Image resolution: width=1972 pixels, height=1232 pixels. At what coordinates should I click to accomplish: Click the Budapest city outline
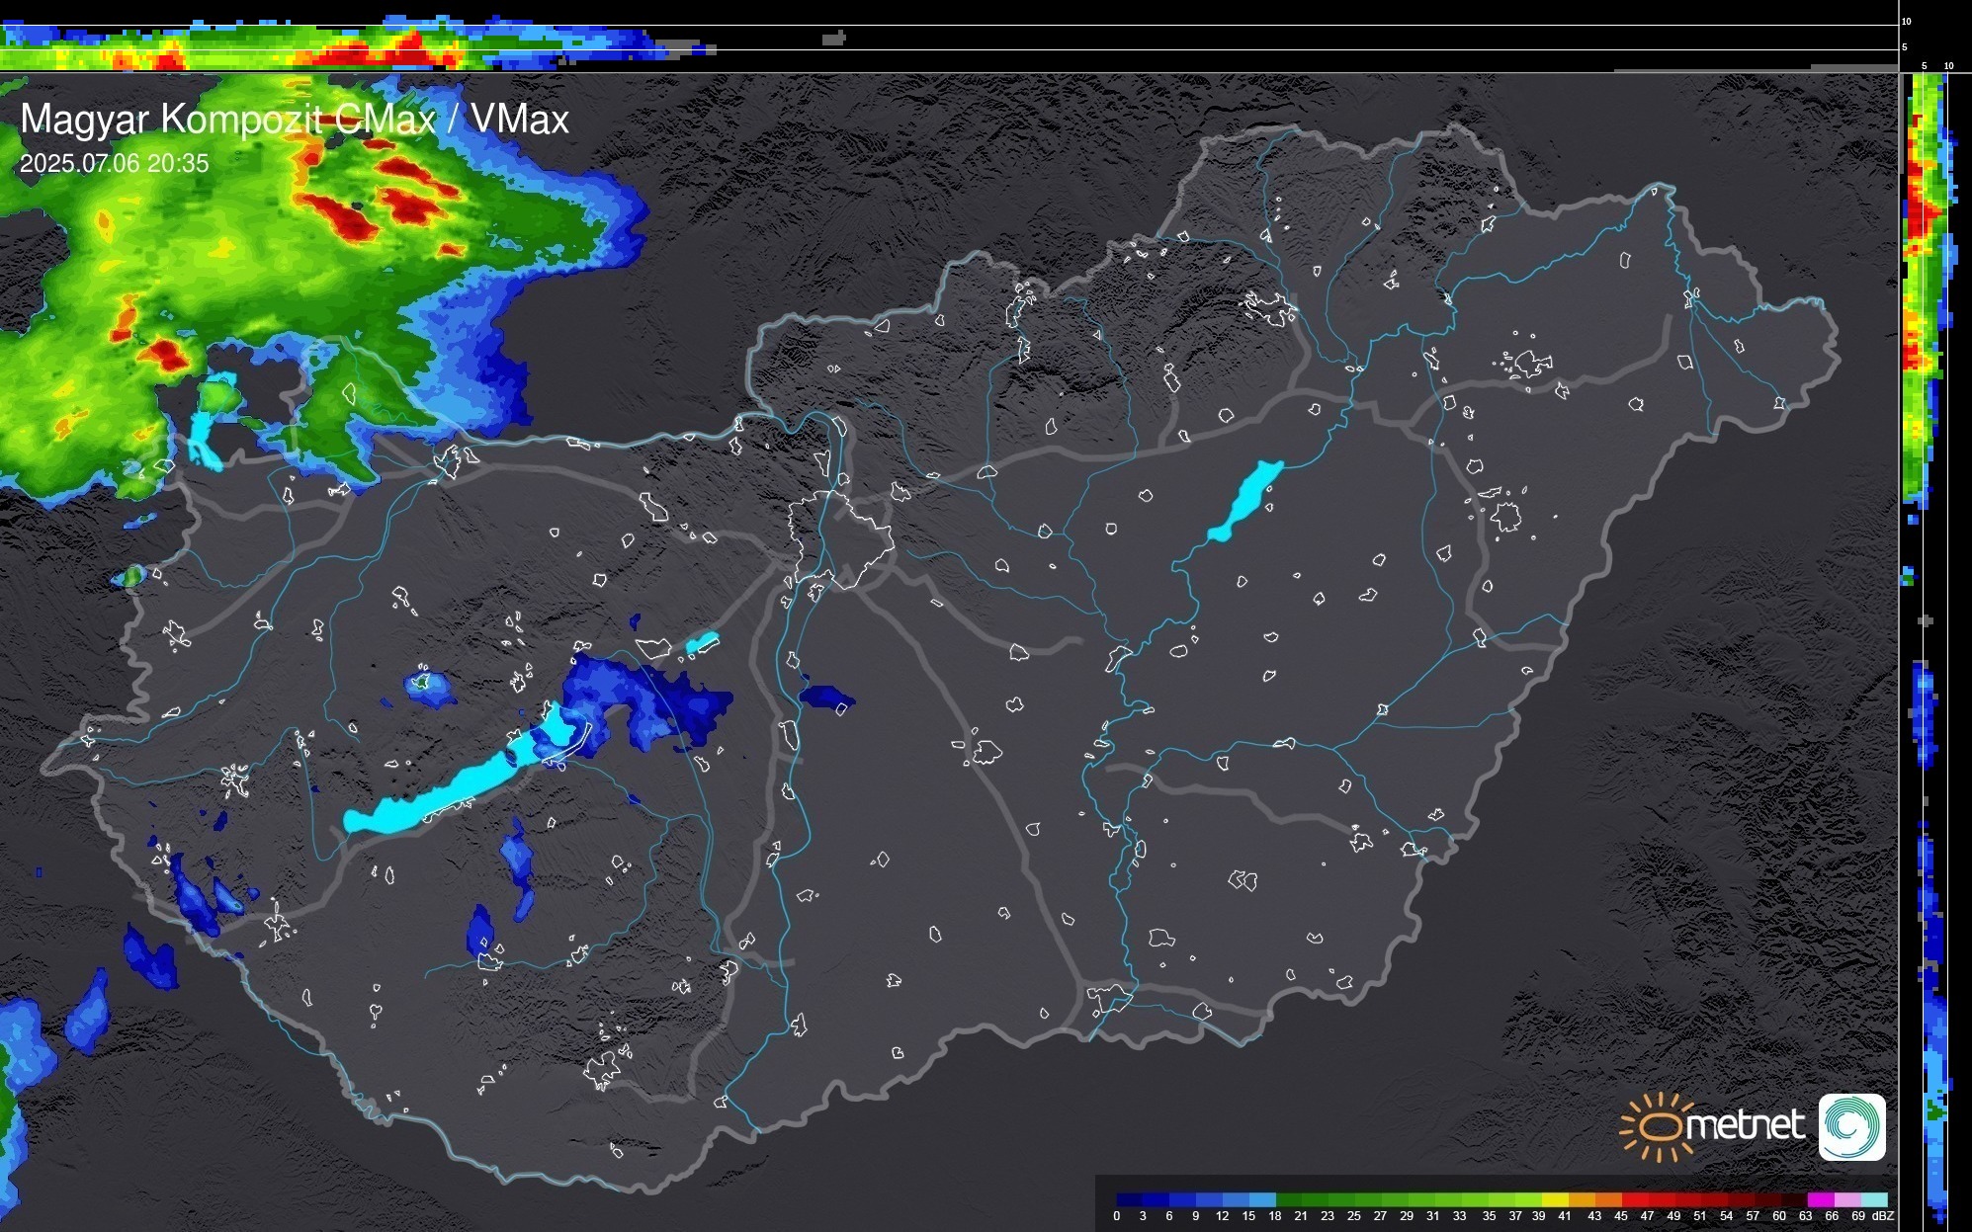(840, 538)
